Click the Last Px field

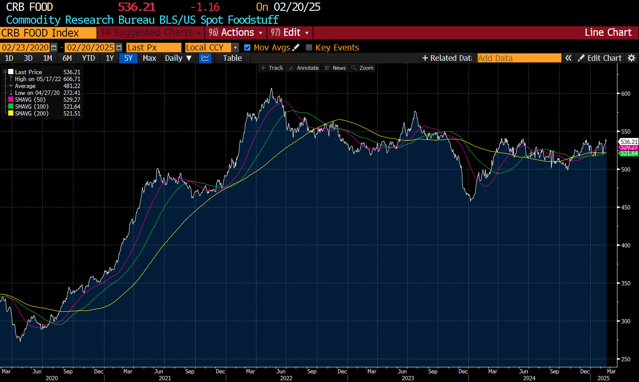click(x=154, y=47)
